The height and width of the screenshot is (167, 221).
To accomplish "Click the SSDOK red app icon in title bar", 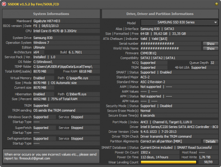I will tap(4, 4).
